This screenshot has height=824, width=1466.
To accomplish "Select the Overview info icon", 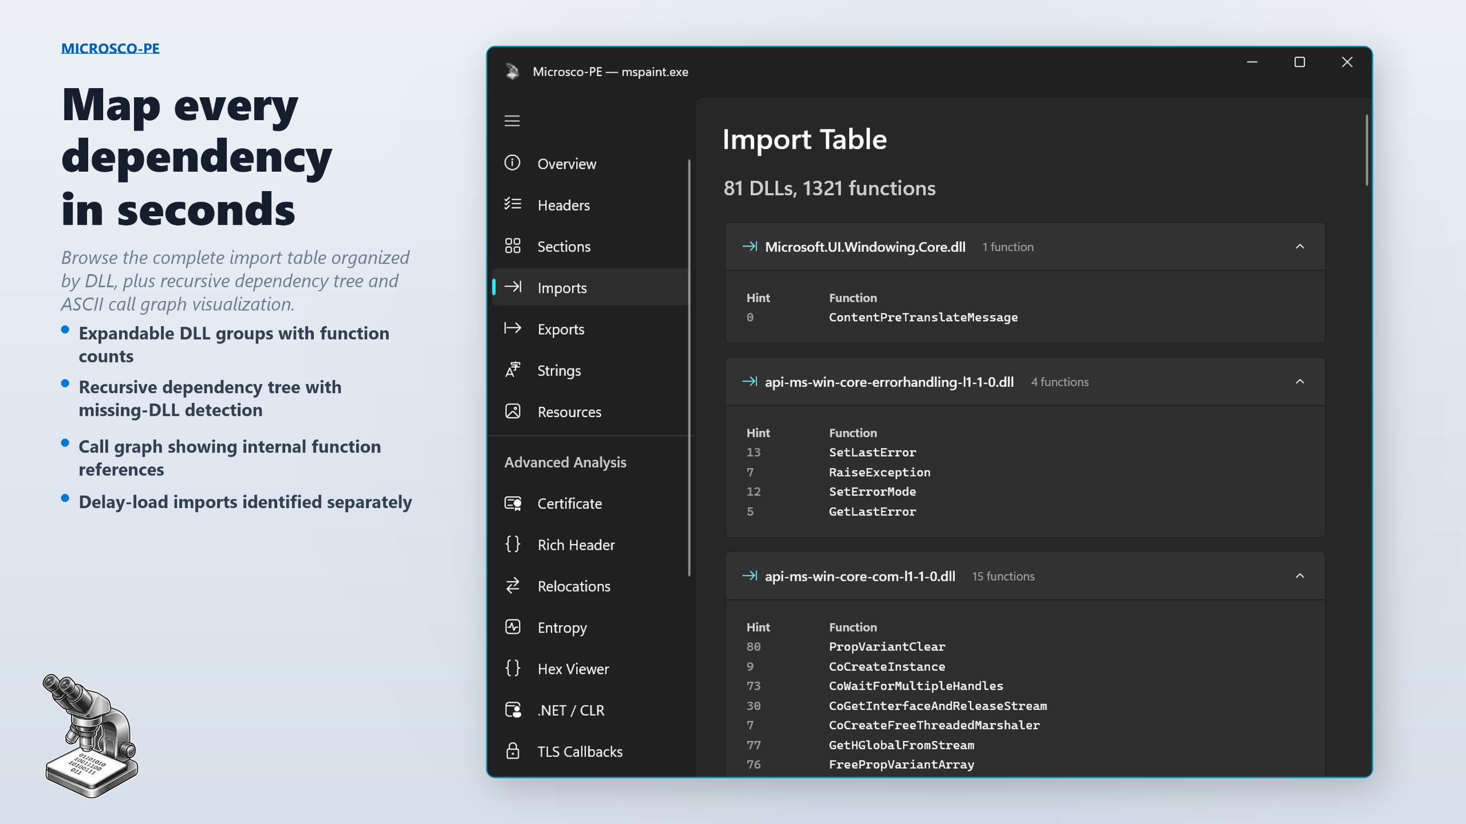I will pyautogui.click(x=512, y=164).
